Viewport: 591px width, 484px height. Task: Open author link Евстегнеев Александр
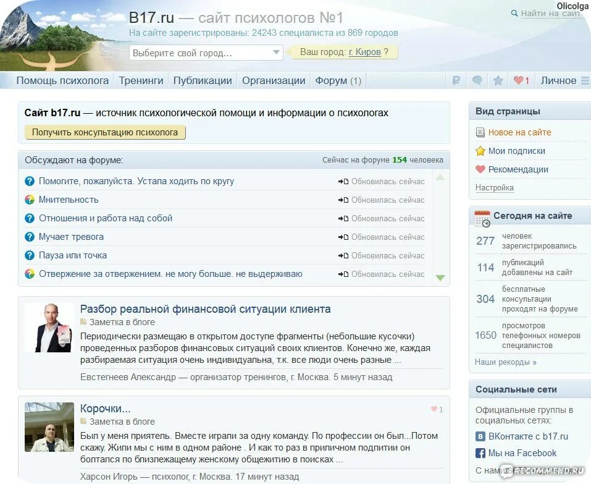(128, 377)
